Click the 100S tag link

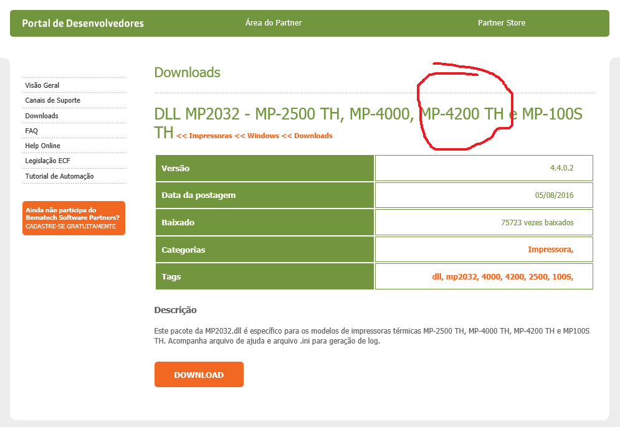point(563,276)
